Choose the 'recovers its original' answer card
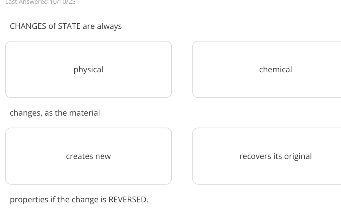Screen dimensions: 341x216 [267, 156]
